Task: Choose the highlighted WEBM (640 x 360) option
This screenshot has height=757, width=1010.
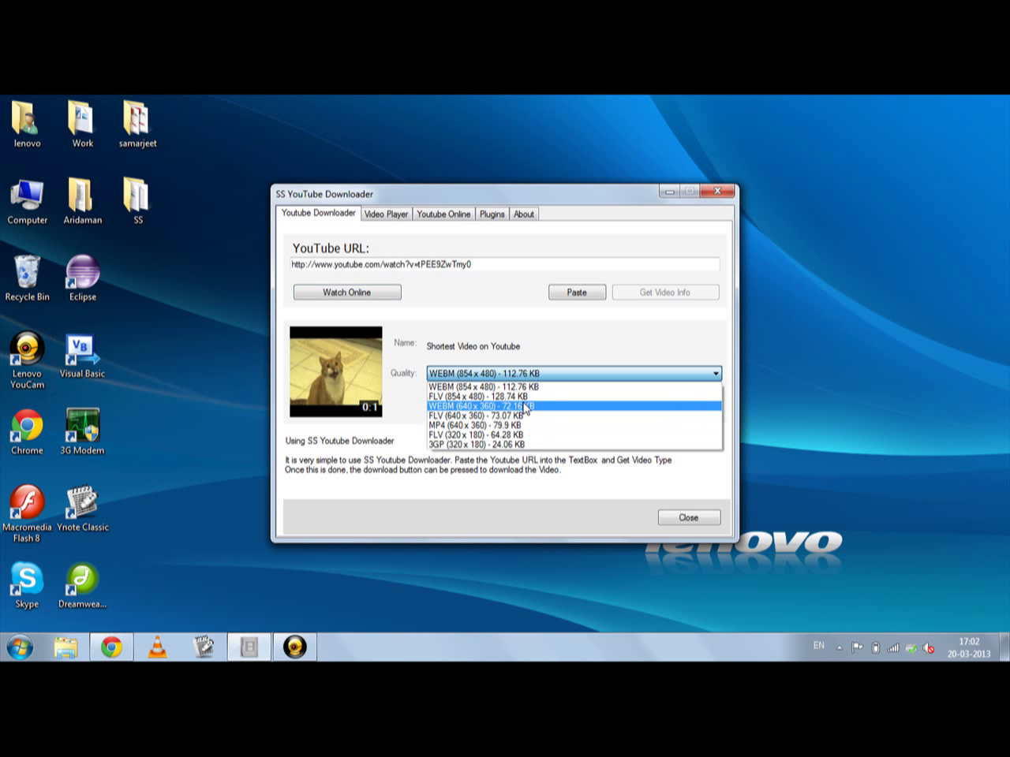Action: (x=574, y=406)
